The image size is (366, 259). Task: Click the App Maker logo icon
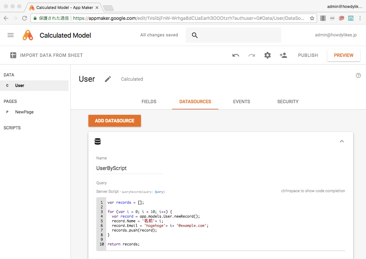[x=28, y=35]
